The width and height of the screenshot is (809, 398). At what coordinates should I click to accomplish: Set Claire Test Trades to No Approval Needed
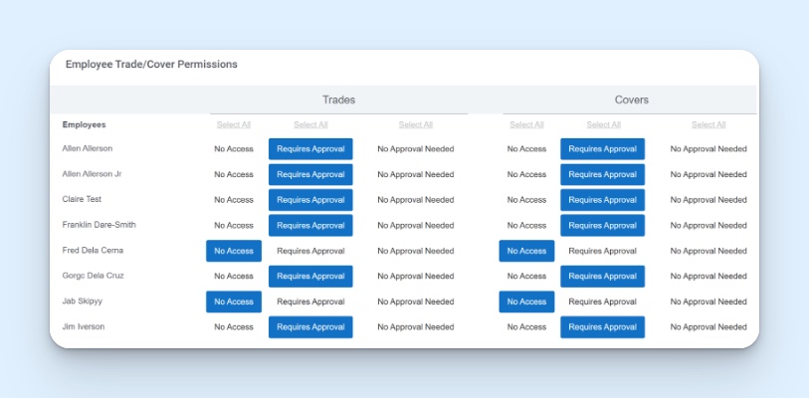tap(415, 200)
